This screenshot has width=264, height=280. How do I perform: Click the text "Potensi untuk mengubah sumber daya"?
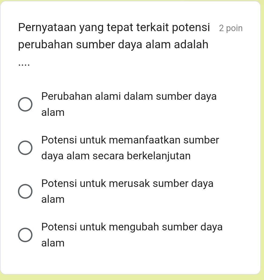[132, 227]
